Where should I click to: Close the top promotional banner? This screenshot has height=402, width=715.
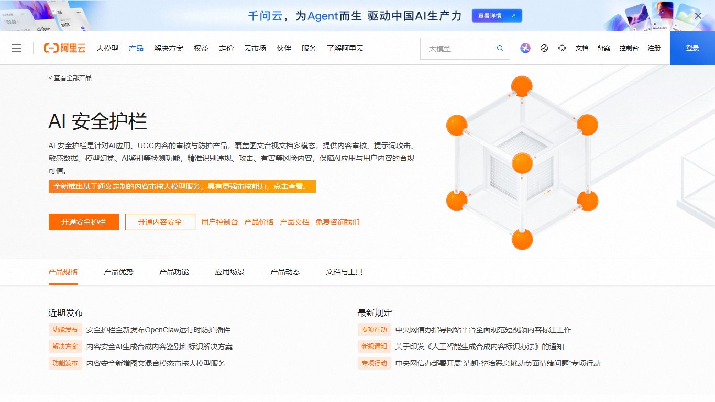(698, 16)
